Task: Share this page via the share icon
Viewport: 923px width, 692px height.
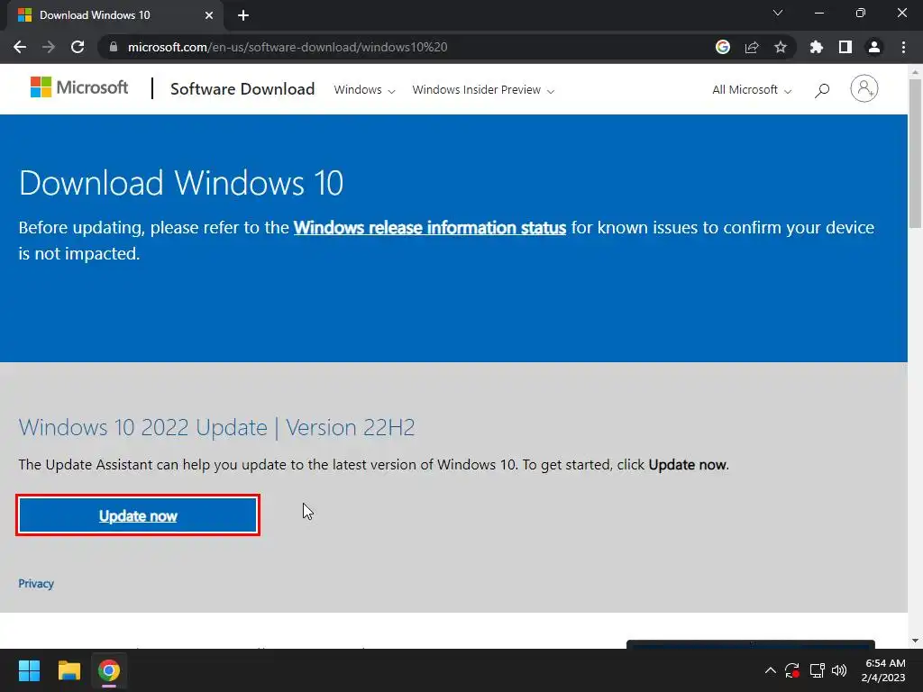Action: tap(752, 47)
